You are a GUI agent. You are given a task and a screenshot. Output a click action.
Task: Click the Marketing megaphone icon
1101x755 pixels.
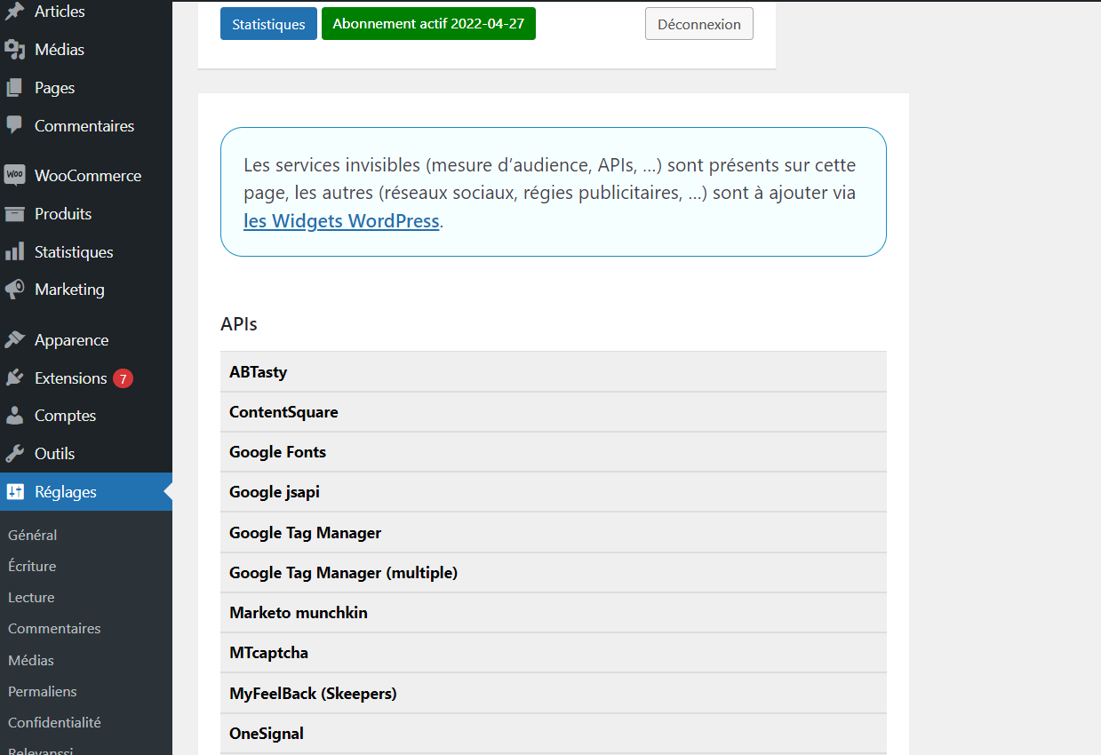(x=14, y=290)
